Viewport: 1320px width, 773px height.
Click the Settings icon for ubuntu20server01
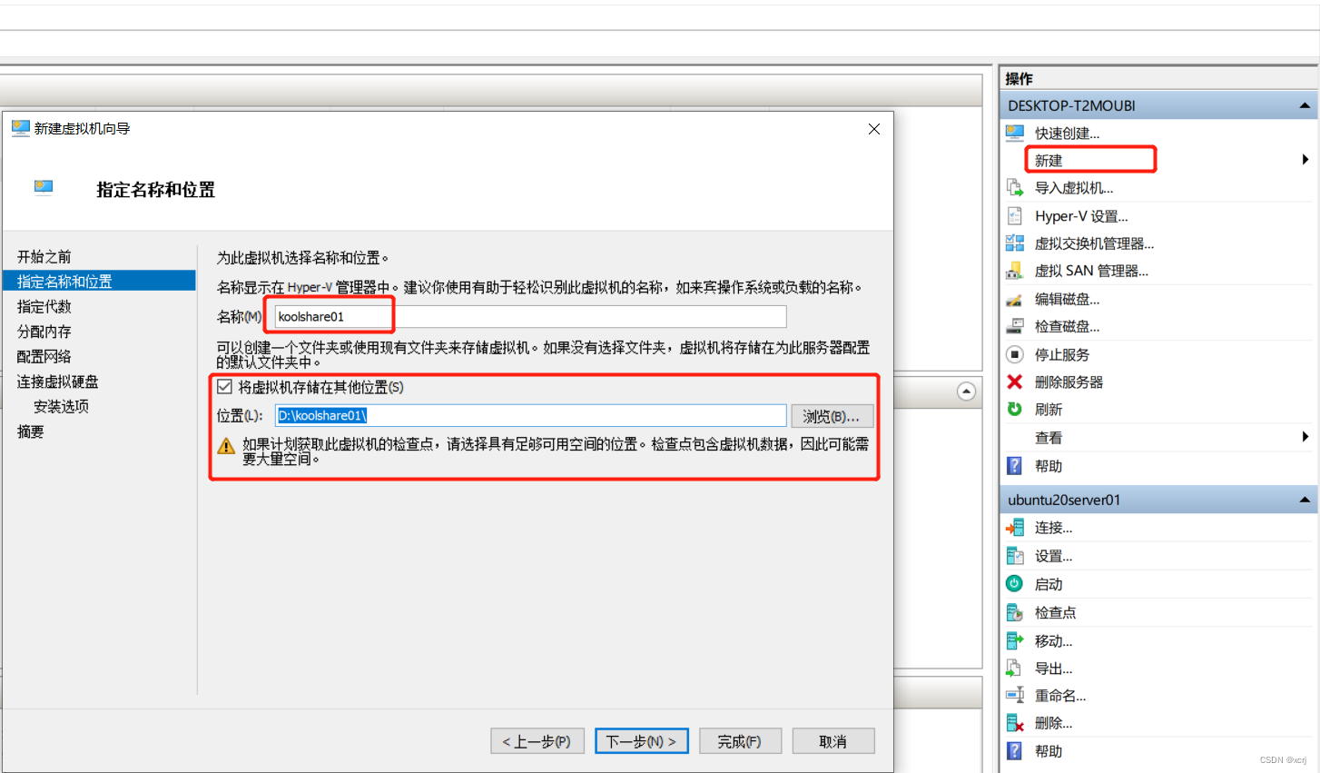coord(1015,556)
